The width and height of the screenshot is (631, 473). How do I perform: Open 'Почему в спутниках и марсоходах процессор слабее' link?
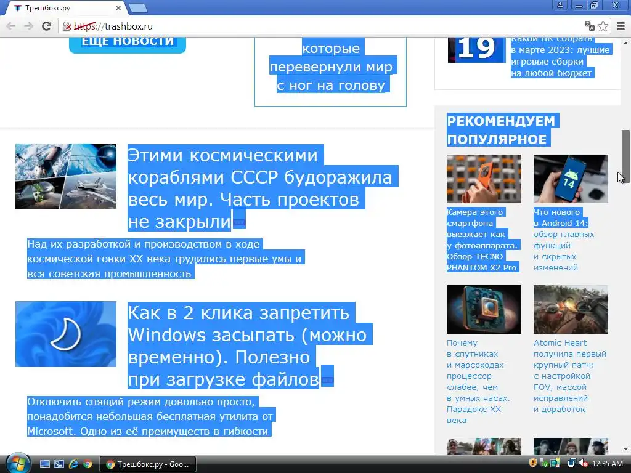click(478, 381)
